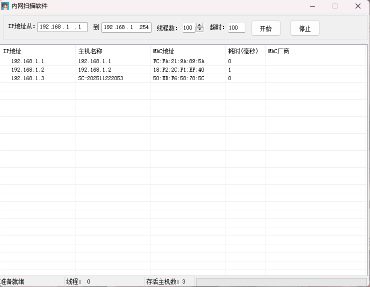Image resolution: width=370 pixels, height=287 pixels.
Task: Click host name SC-202511222053
Action: [100, 78]
